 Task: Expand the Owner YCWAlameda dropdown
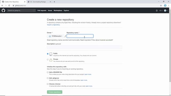[x=55, y=36]
